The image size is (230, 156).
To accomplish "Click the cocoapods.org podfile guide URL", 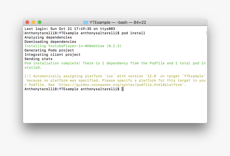I will [120, 85].
